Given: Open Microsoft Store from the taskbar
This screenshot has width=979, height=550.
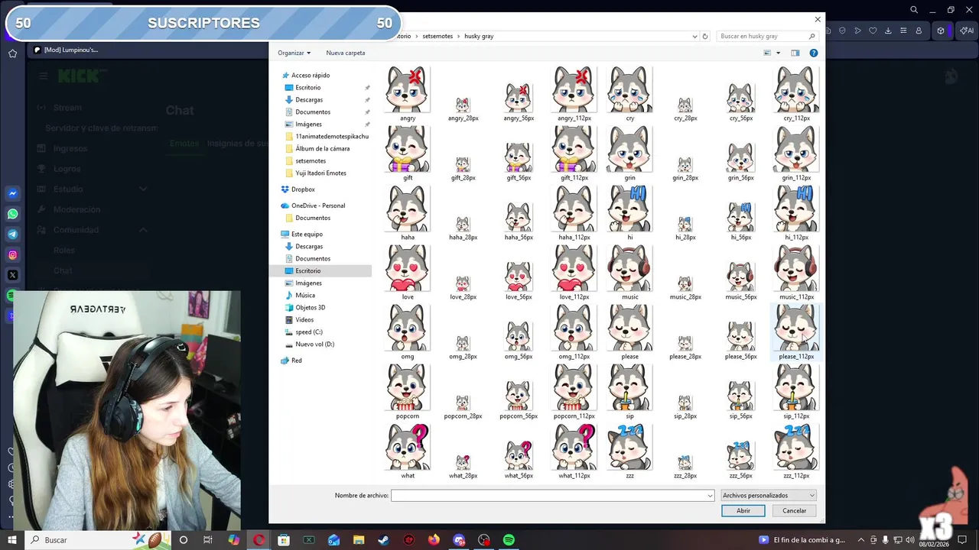Looking at the screenshot, I should point(284,540).
